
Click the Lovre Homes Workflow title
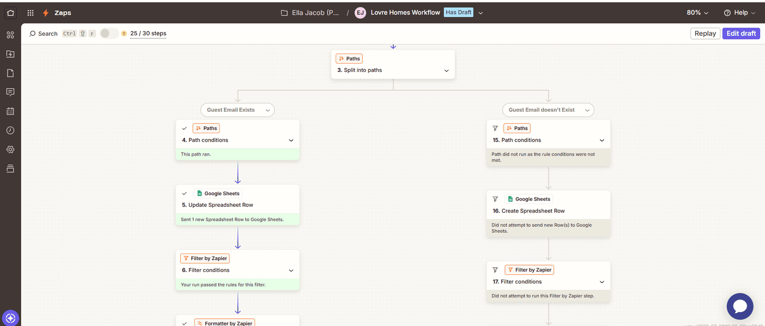tap(405, 12)
